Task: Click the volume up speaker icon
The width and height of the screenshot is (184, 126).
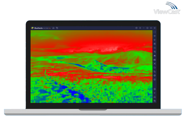Action: [155, 36]
